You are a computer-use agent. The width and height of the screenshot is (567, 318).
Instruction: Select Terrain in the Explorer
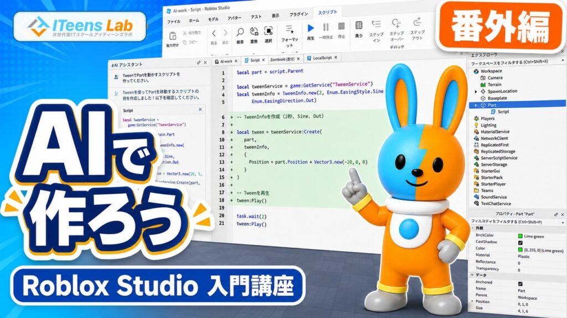coord(494,84)
